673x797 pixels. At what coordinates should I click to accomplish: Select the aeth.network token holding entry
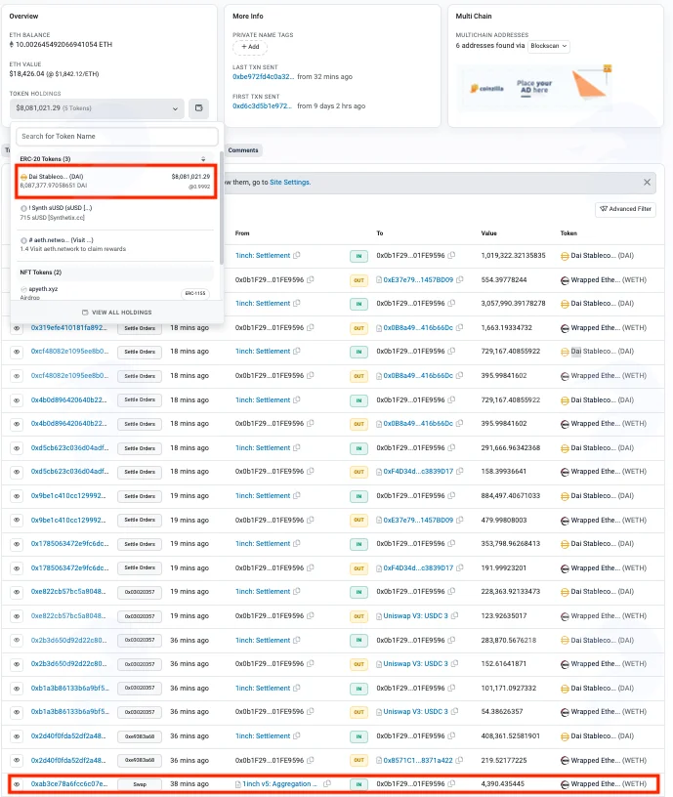116,244
